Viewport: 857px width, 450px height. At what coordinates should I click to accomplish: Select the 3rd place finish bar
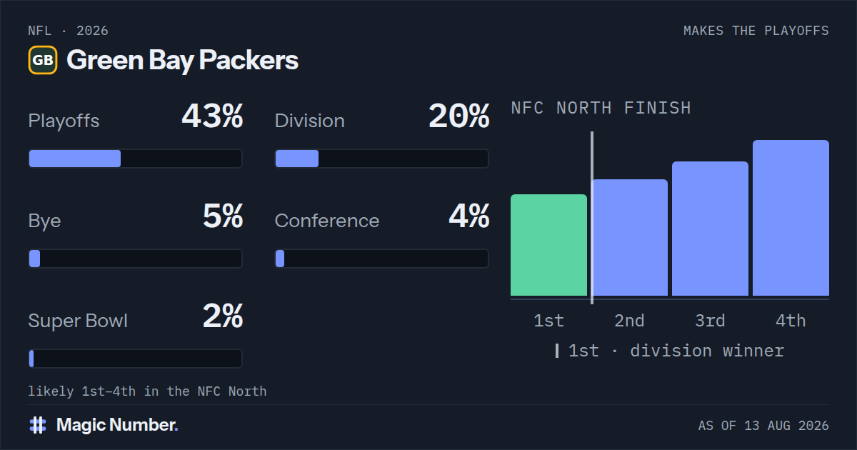[x=710, y=229]
